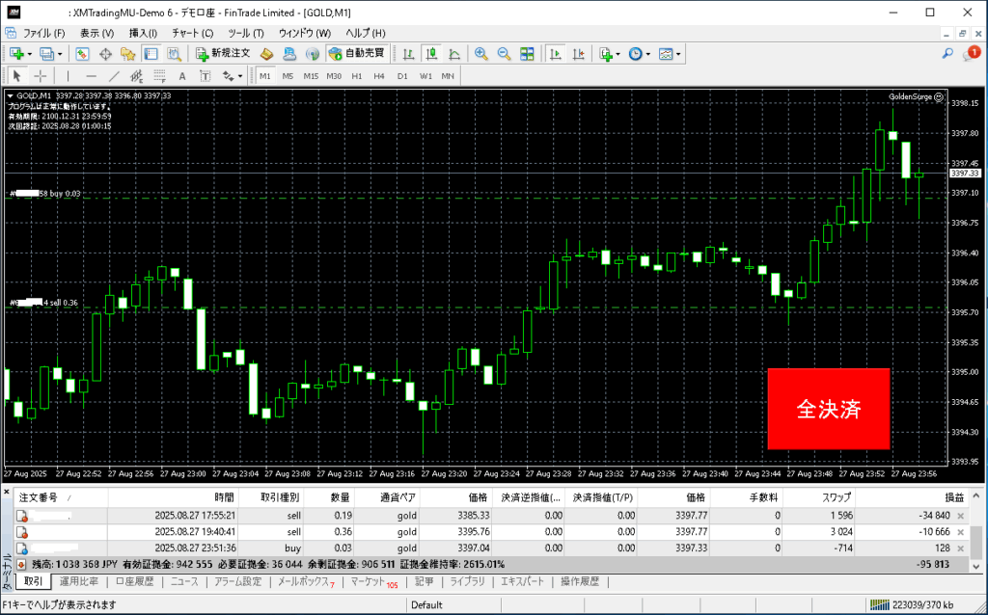Select the H1 timeframe button

click(x=357, y=76)
